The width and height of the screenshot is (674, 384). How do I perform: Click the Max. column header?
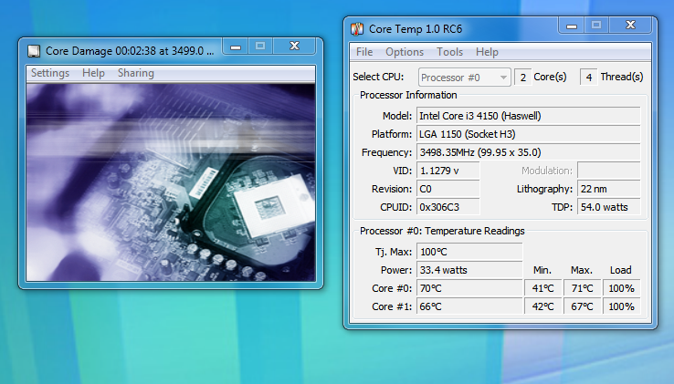(x=582, y=270)
